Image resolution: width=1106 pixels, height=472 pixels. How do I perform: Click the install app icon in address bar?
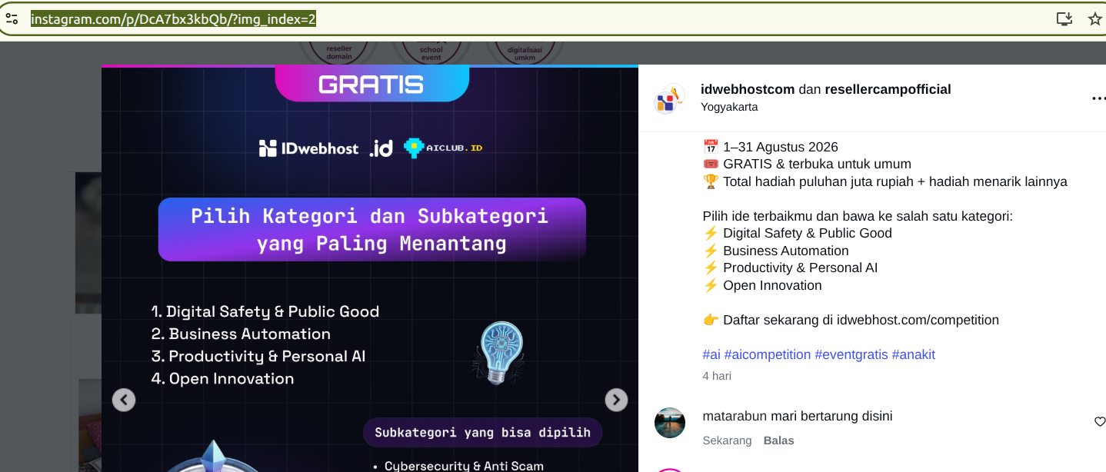(x=1064, y=18)
